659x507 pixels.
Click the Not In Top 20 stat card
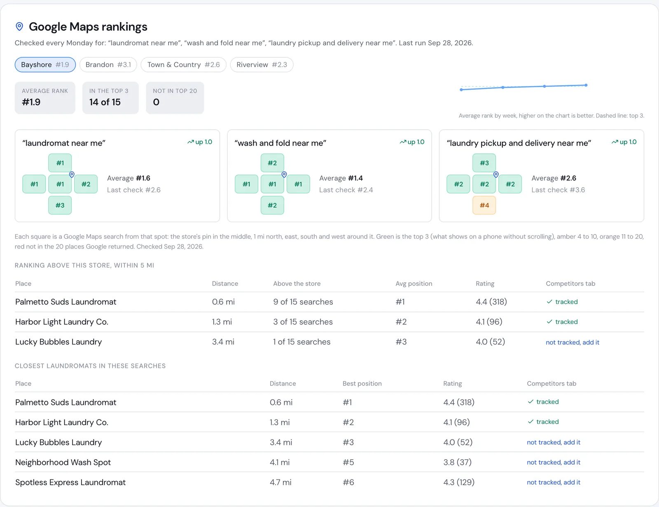tap(175, 98)
